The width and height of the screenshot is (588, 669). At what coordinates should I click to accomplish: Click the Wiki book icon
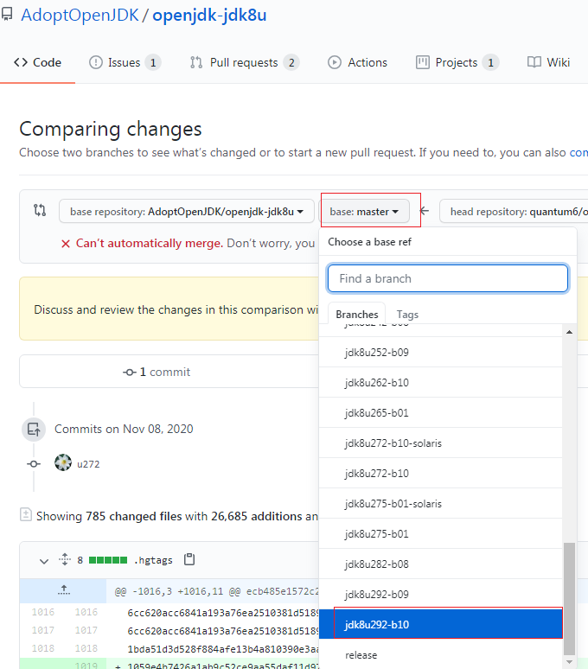[534, 62]
